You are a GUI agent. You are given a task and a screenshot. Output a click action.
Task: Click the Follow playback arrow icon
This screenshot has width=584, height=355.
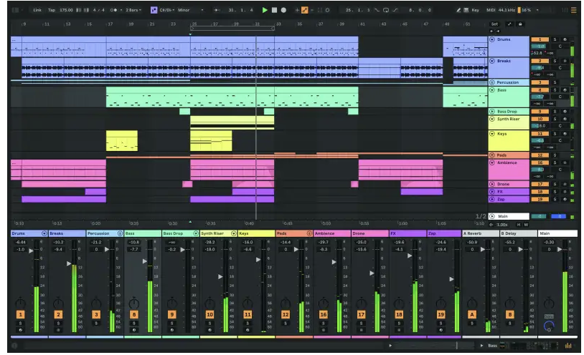[x=217, y=10]
